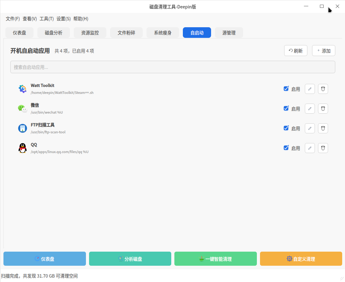Click the 刷新 refresh button
The height and width of the screenshot is (282, 345).
[295, 51]
